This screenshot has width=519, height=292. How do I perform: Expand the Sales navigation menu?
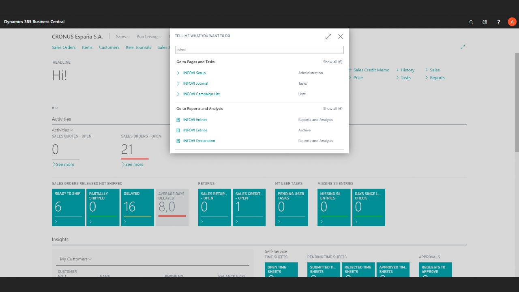click(x=122, y=36)
